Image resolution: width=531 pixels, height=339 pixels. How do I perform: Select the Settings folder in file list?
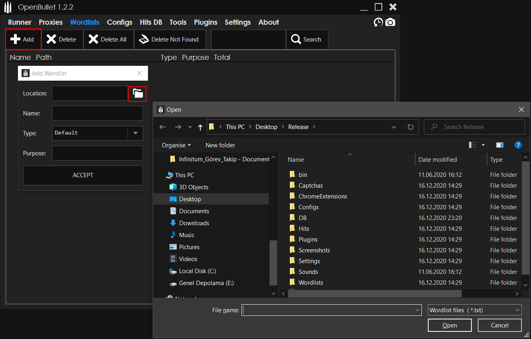point(309,261)
